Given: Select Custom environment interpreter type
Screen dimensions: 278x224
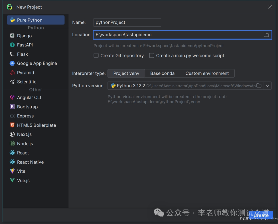Looking at the screenshot, I should pos(207,73).
